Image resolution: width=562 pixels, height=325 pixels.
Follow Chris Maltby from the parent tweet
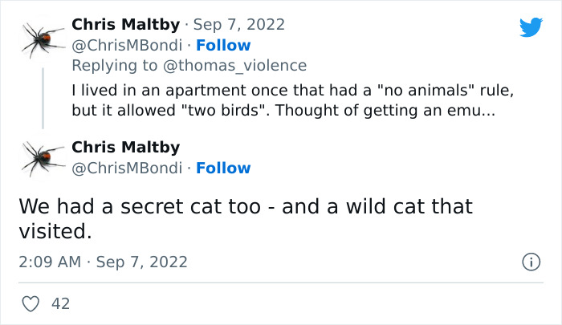coord(223,45)
